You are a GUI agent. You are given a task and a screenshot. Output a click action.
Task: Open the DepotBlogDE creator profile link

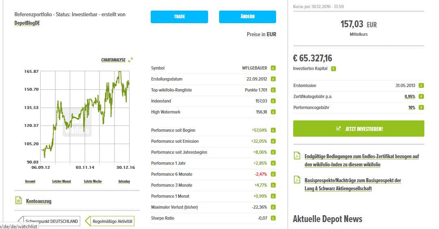pos(27,23)
